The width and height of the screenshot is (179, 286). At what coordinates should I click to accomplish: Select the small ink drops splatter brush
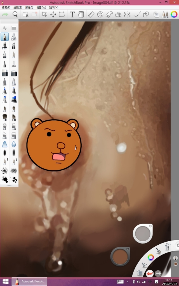click(14, 180)
